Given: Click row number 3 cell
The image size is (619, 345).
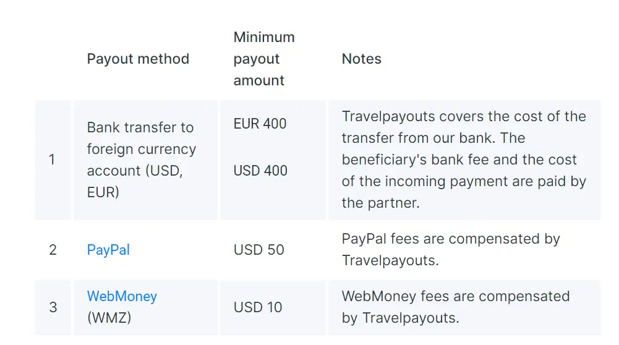Looking at the screenshot, I should tap(53, 307).
